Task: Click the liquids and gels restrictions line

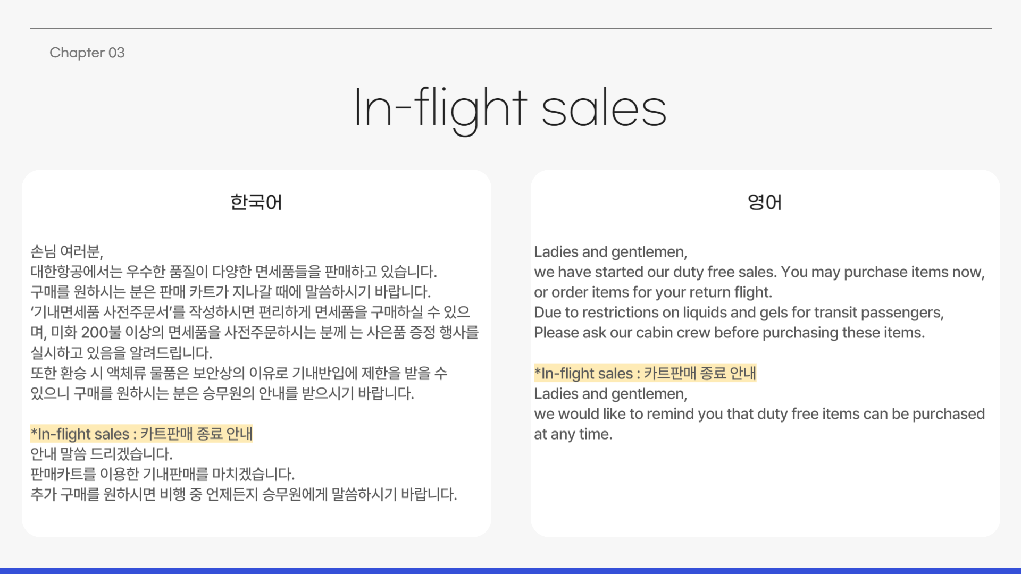Action: pos(739,312)
